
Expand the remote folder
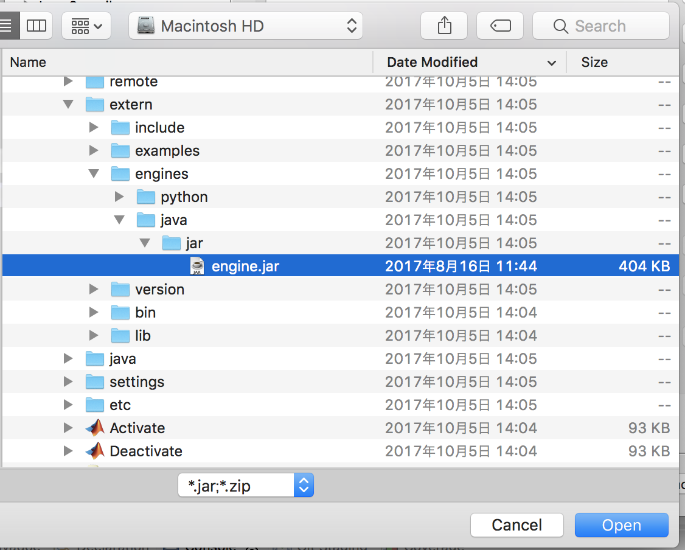(68, 82)
